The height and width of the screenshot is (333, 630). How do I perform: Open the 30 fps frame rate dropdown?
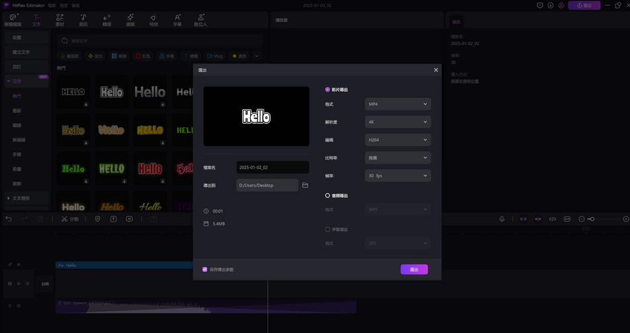[x=398, y=175]
